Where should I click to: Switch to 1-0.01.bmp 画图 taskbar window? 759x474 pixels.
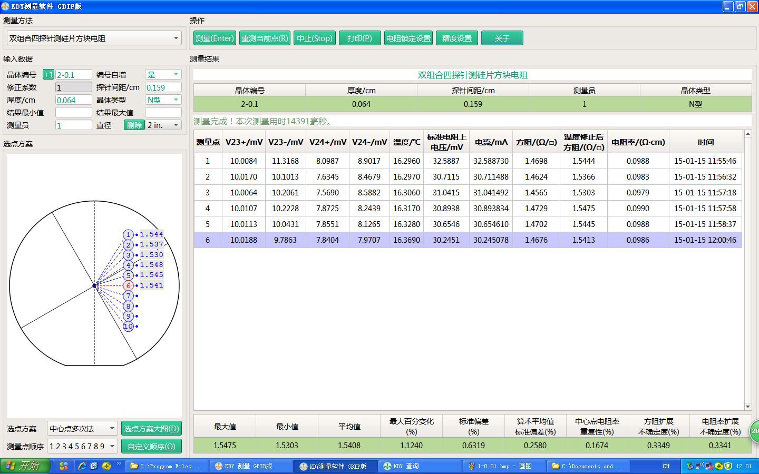coord(501,466)
